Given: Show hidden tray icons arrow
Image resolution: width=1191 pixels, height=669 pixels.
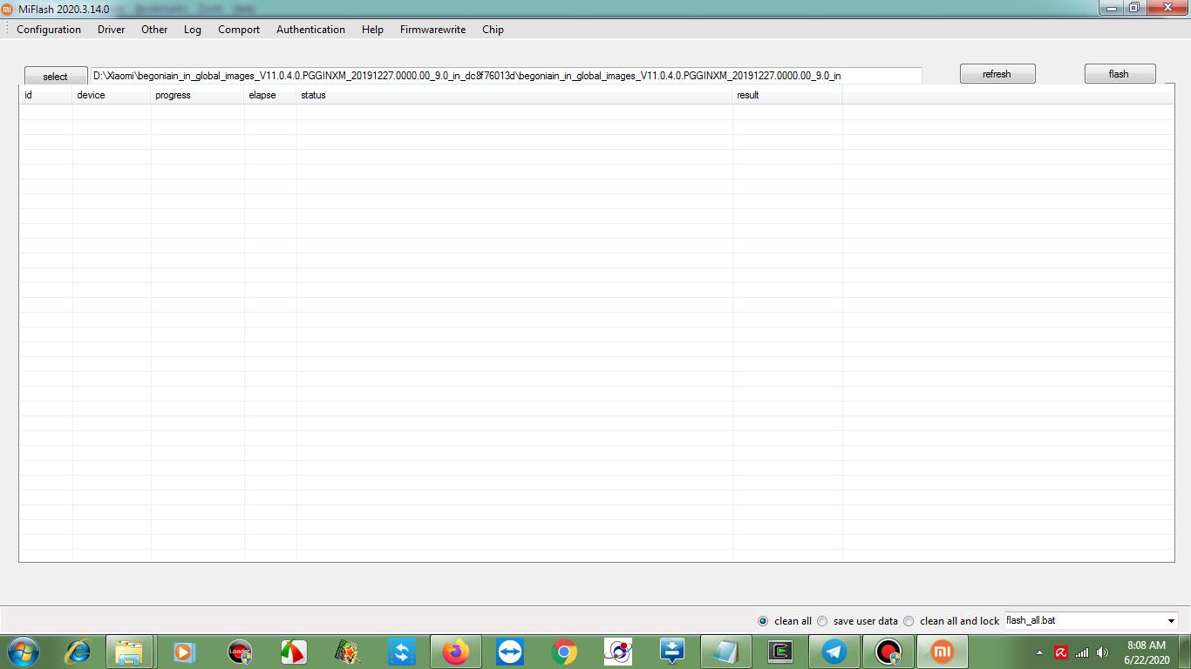Looking at the screenshot, I should pyautogui.click(x=1039, y=652).
